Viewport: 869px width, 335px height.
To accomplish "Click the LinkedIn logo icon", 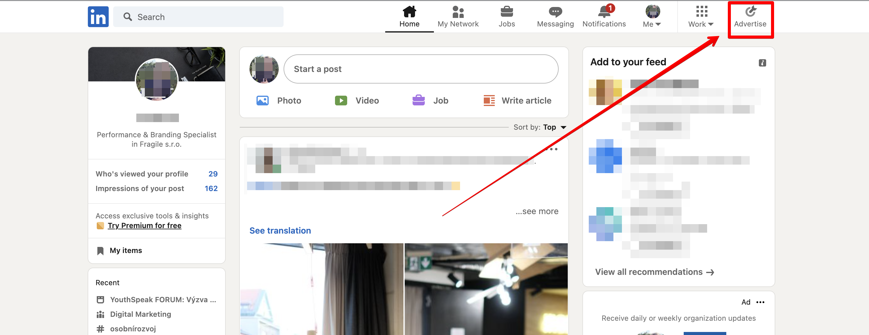I will [x=98, y=17].
